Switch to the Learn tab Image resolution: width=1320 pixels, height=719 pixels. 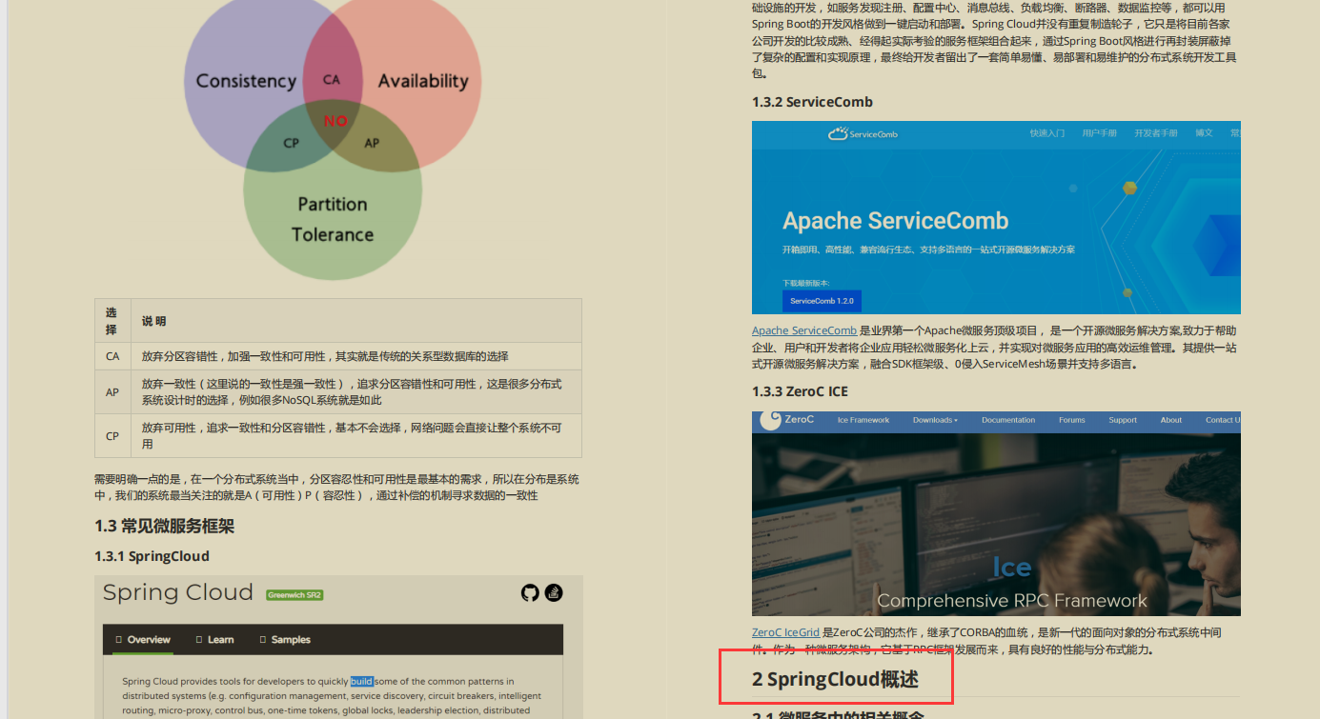(214, 640)
